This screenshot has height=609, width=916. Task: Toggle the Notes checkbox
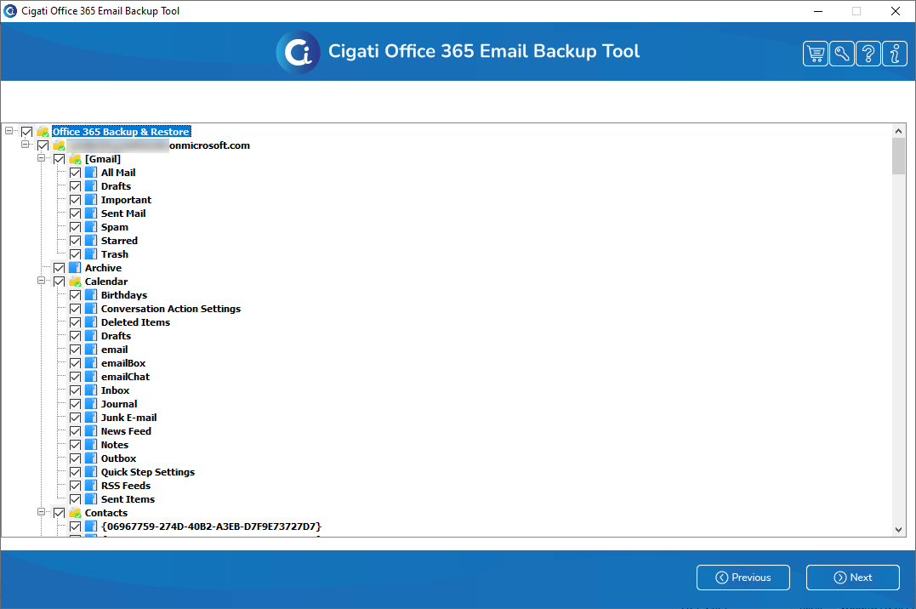coord(76,445)
